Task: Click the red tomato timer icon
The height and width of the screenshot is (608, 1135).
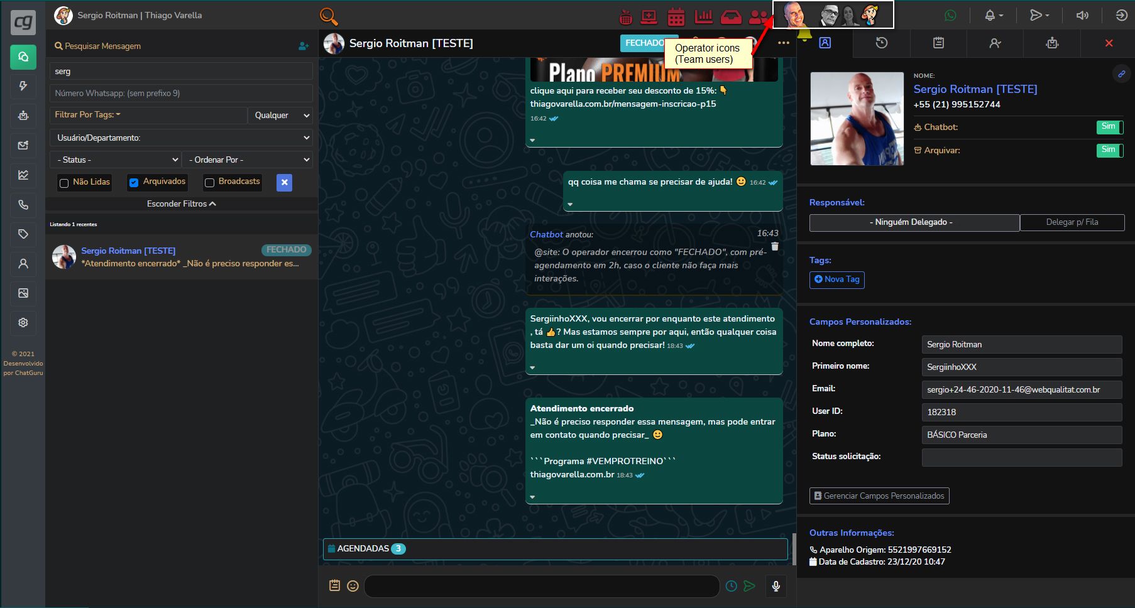Action: 626,17
